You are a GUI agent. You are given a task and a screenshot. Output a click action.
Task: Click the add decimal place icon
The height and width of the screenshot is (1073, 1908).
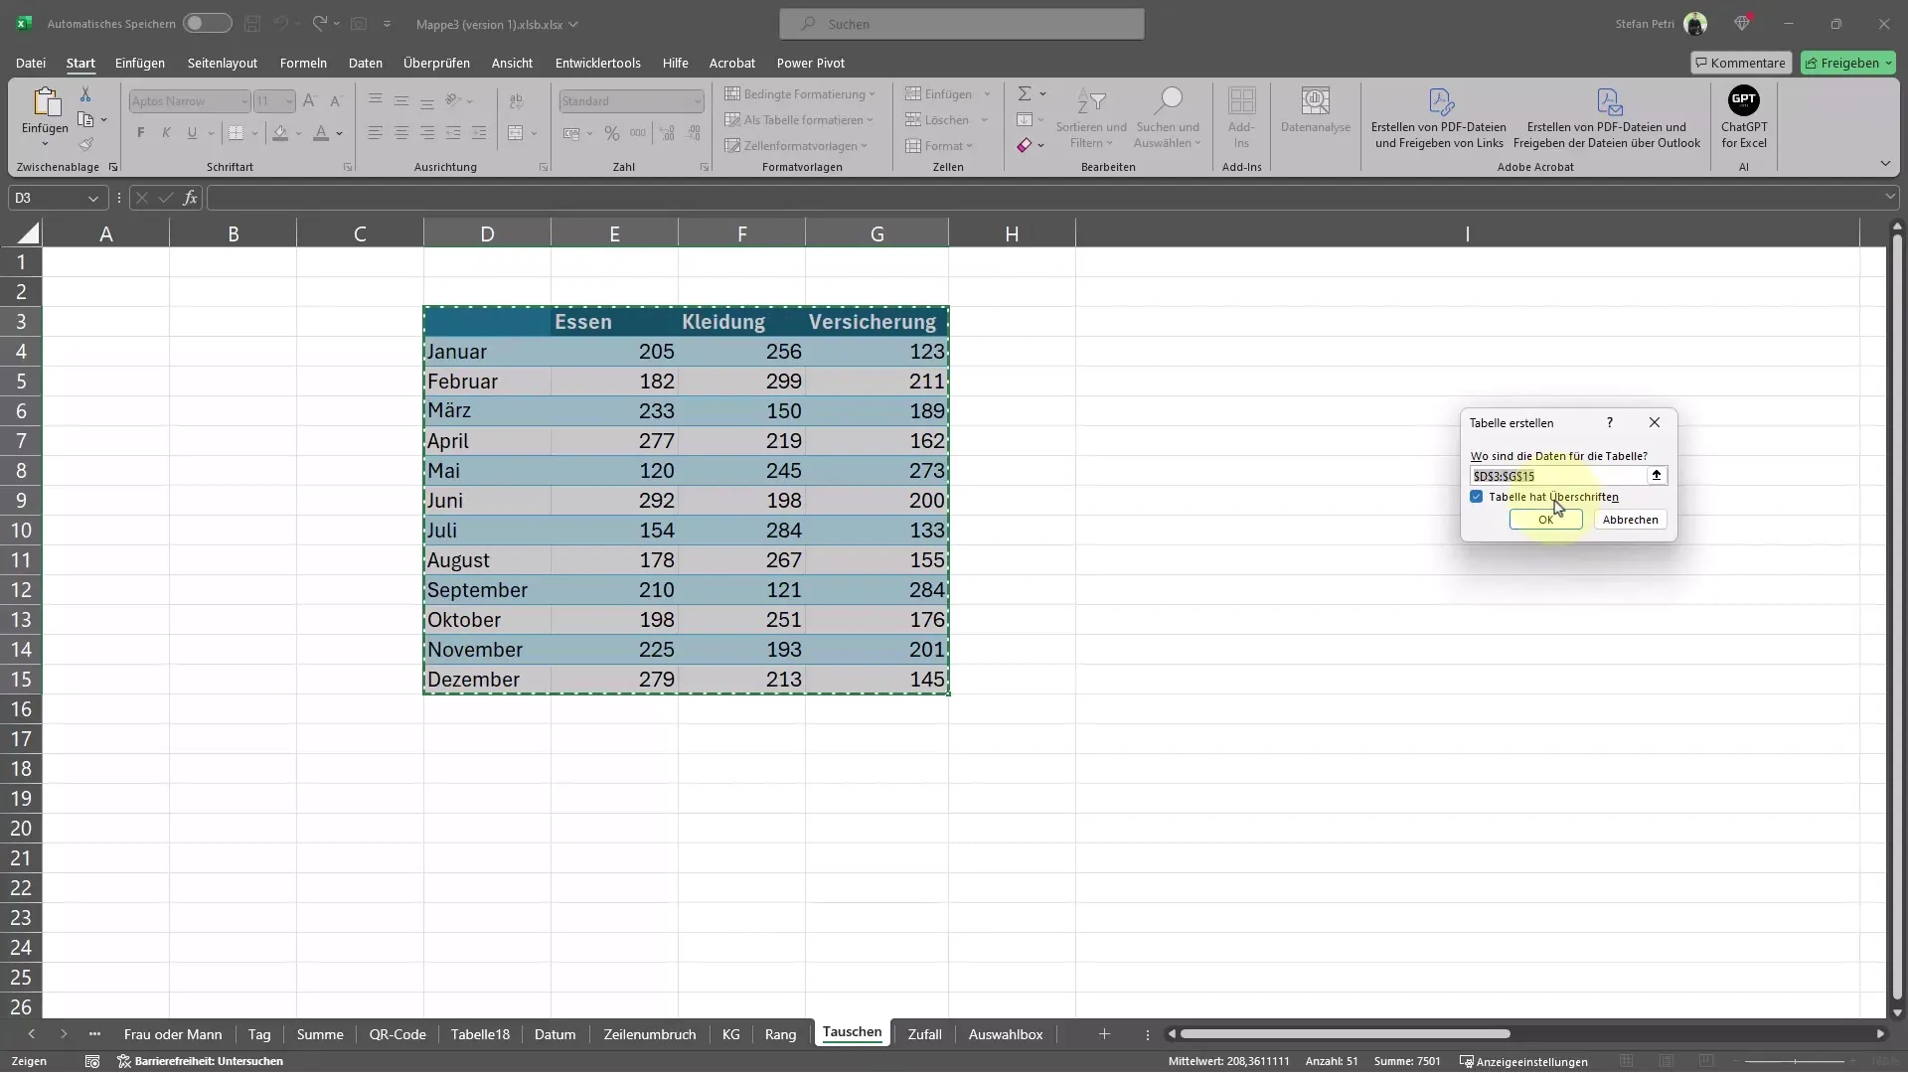tap(667, 133)
